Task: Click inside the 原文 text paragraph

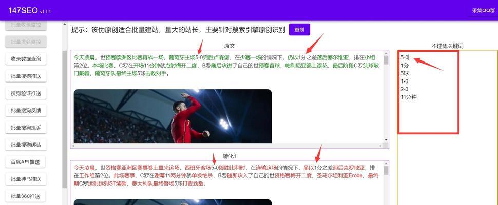Action: pos(226,66)
